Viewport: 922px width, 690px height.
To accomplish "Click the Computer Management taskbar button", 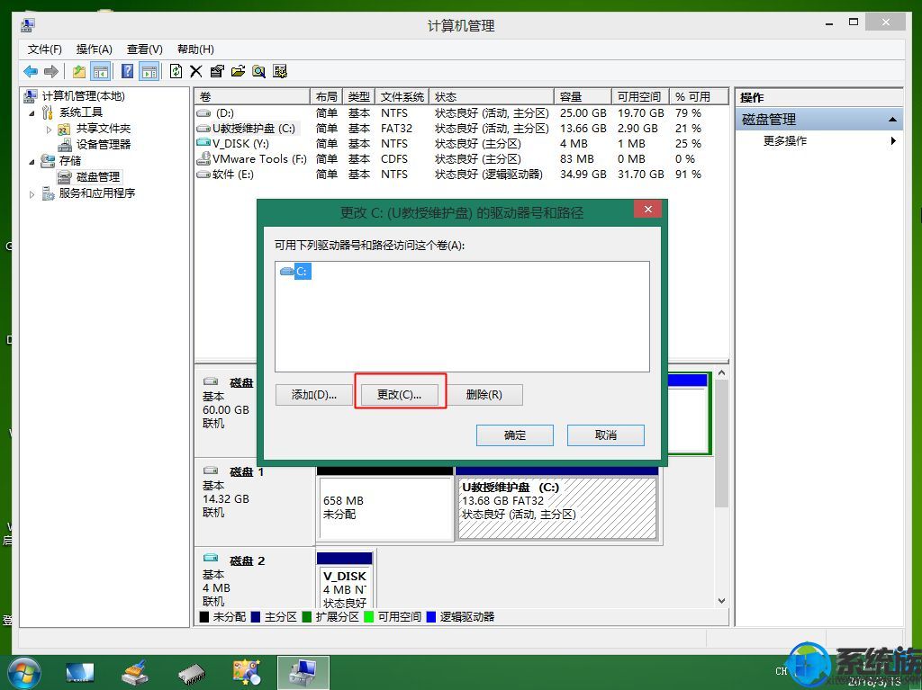I will point(303,673).
